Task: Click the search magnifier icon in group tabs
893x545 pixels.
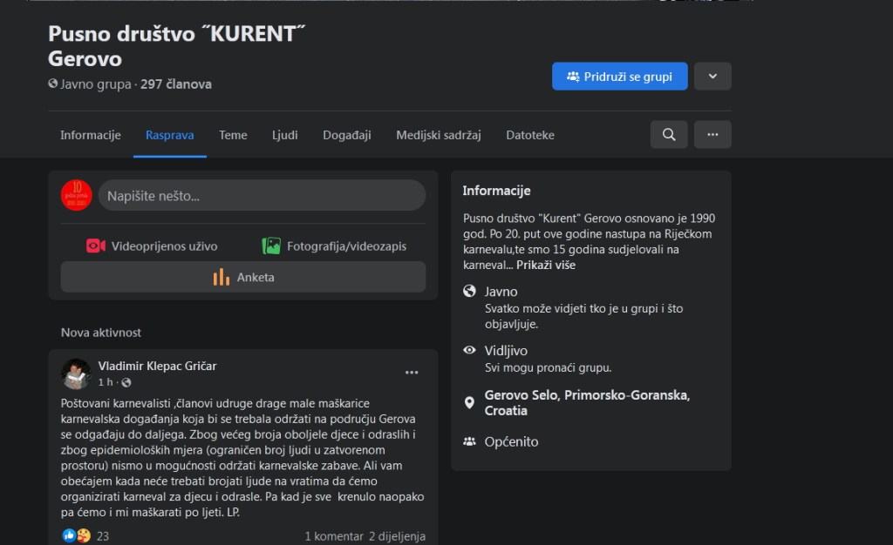Action: pos(669,135)
